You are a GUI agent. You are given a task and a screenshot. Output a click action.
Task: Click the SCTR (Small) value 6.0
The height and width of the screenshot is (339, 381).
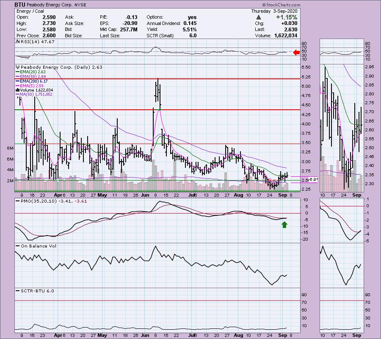pyautogui.click(x=193, y=36)
